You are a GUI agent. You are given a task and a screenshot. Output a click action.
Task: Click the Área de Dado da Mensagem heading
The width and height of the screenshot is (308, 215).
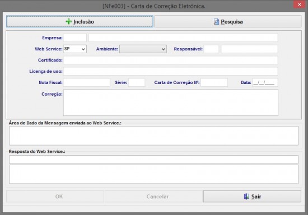[x=65, y=123]
